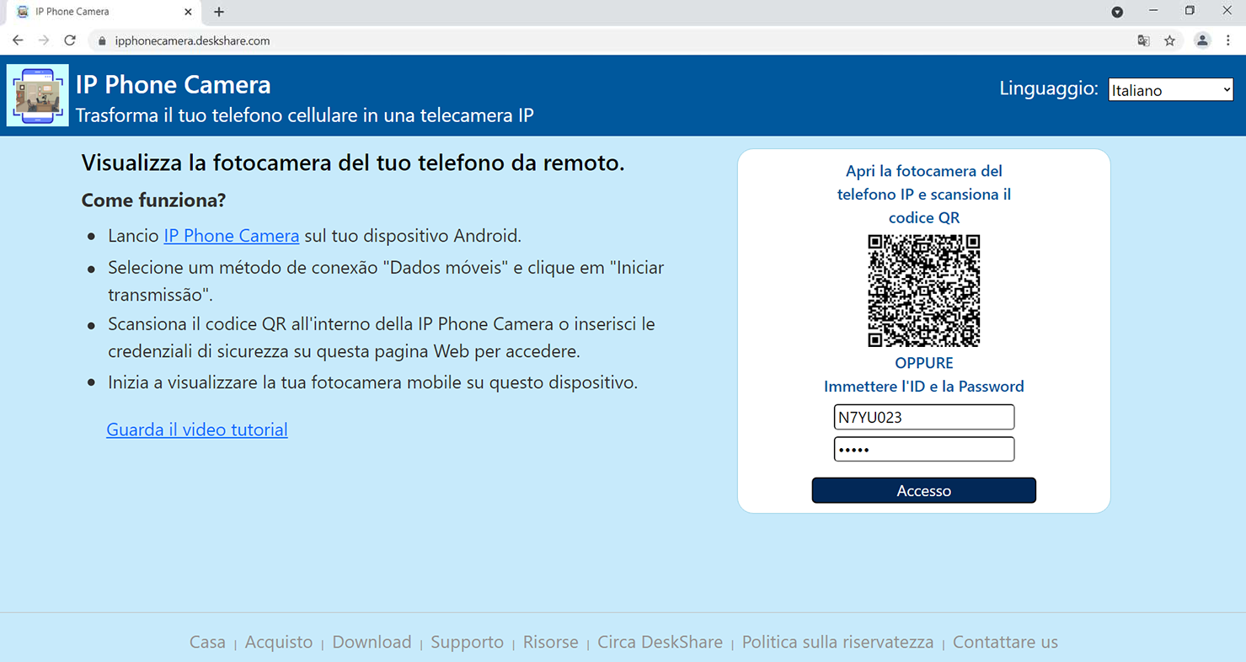
Task: Click the browser forward arrow
Action: point(44,40)
